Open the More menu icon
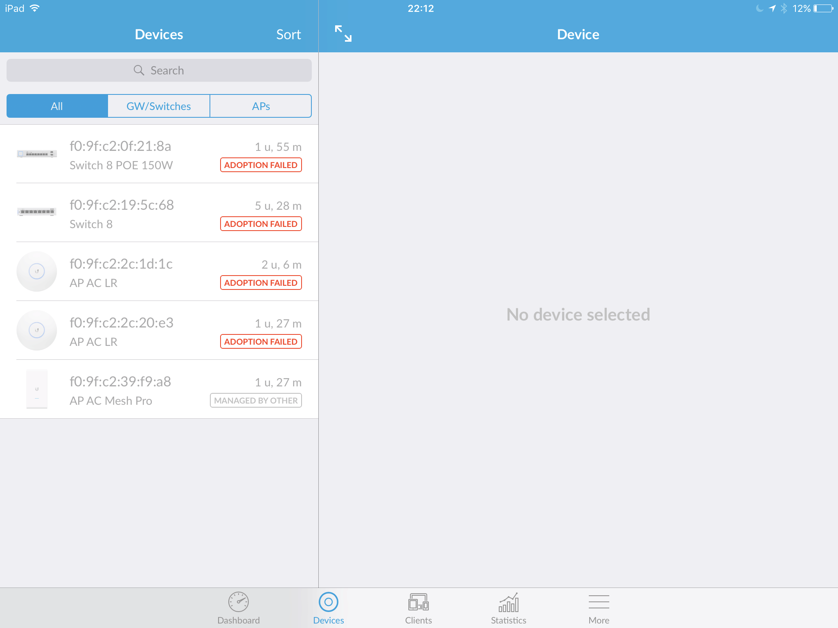 pos(599,602)
